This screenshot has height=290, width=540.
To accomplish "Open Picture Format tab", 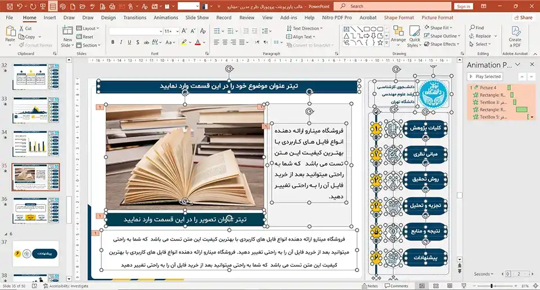I will pyautogui.click(x=438, y=17).
